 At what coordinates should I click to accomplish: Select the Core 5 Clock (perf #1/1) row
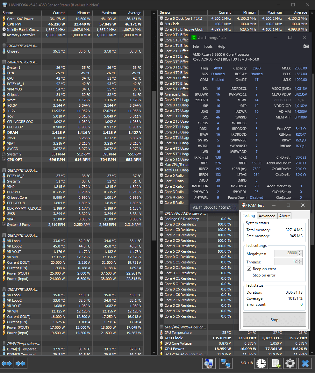234,18
